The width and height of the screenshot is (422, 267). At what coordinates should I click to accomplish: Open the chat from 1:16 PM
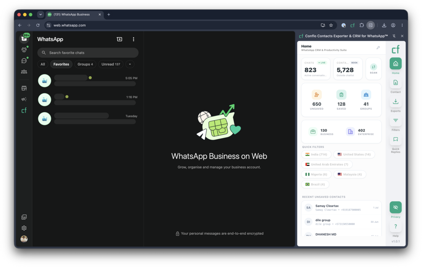pos(88,100)
